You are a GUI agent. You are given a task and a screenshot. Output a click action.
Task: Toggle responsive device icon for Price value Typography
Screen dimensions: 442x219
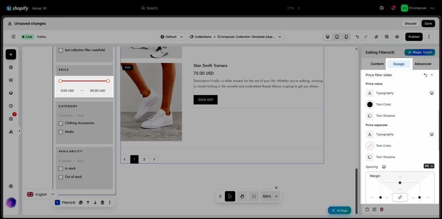pyautogui.click(x=432, y=93)
